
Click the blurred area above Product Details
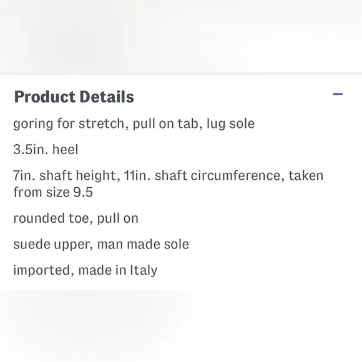pyautogui.click(x=181, y=36)
